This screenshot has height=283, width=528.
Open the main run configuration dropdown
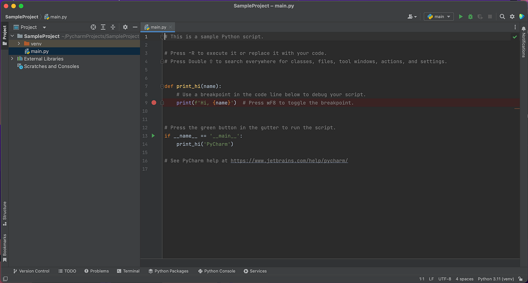coord(438,16)
